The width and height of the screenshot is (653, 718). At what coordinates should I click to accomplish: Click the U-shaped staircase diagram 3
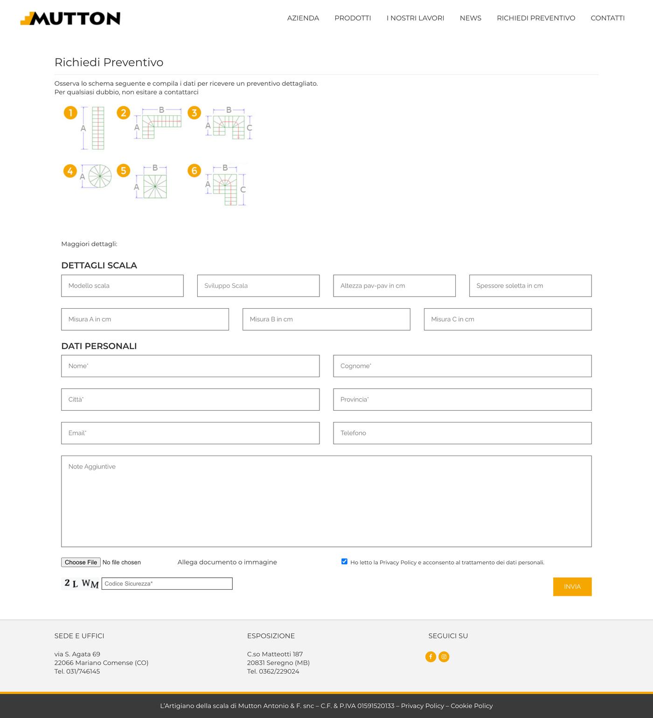221,123
